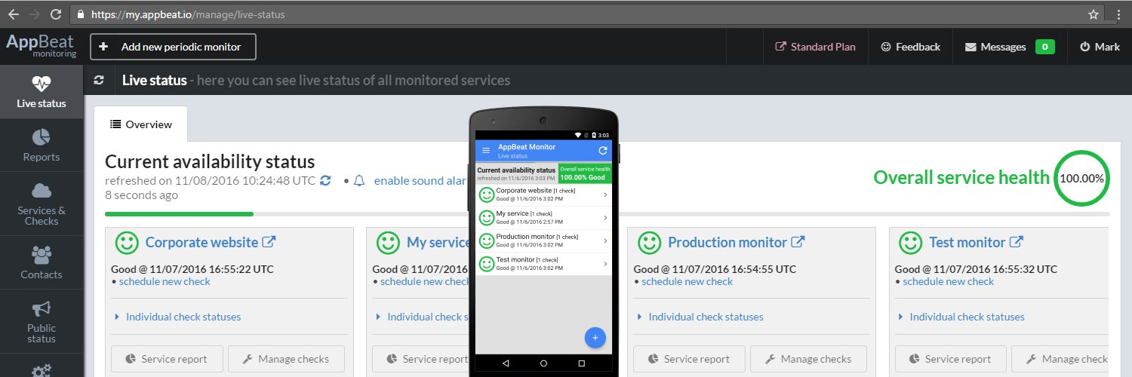Open the browser menu dots
This screenshot has height=377, width=1132.
(x=1118, y=14)
